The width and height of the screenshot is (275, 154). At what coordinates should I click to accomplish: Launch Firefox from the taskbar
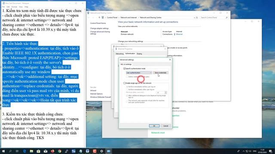pyautogui.click(x=52, y=151)
